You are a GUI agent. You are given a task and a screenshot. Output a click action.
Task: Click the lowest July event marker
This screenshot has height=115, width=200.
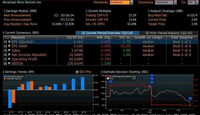pyautogui.click(x=152, y=82)
